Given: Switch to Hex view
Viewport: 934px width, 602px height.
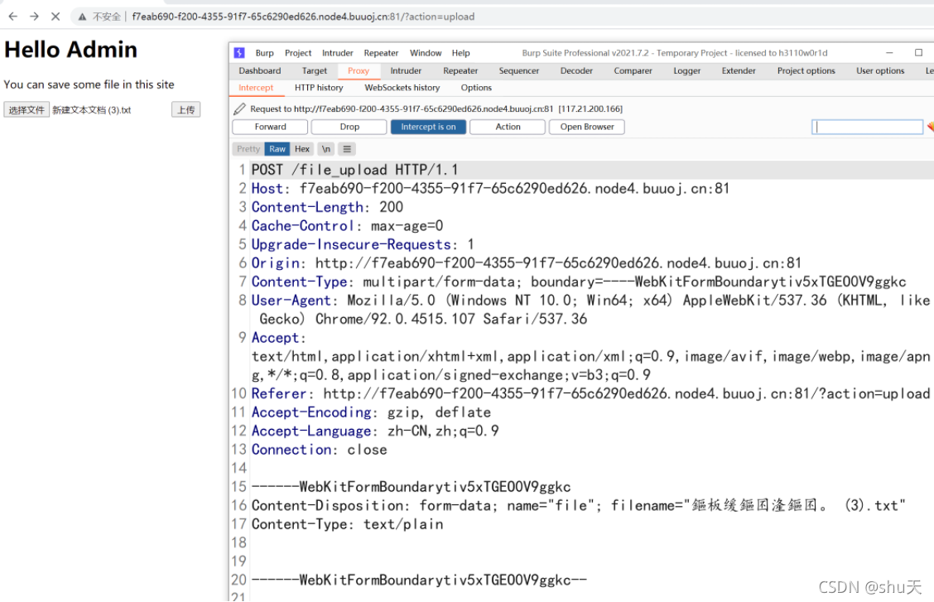Looking at the screenshot, I should point(302,149).
